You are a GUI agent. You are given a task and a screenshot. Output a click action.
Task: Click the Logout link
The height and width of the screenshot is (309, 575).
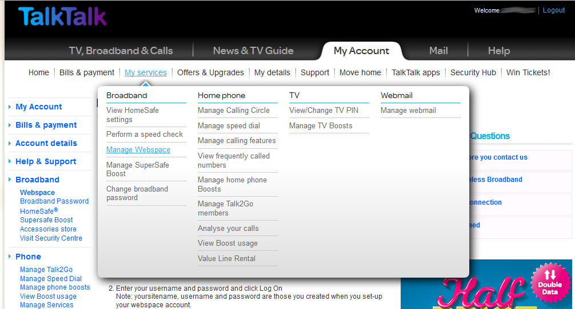[x=554, y=10]
